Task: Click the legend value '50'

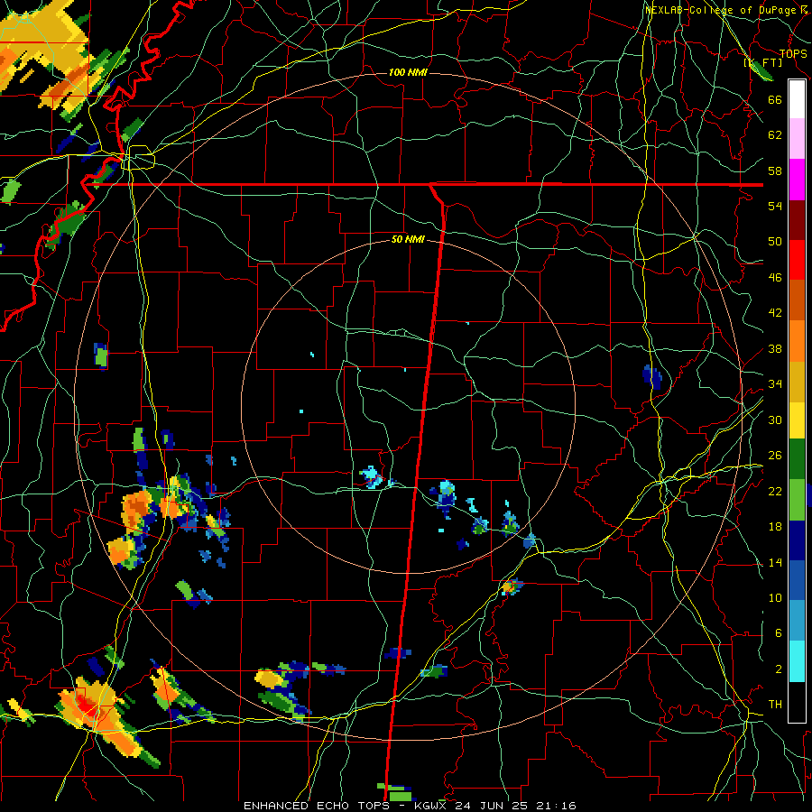Action: (x=775, y=241)
